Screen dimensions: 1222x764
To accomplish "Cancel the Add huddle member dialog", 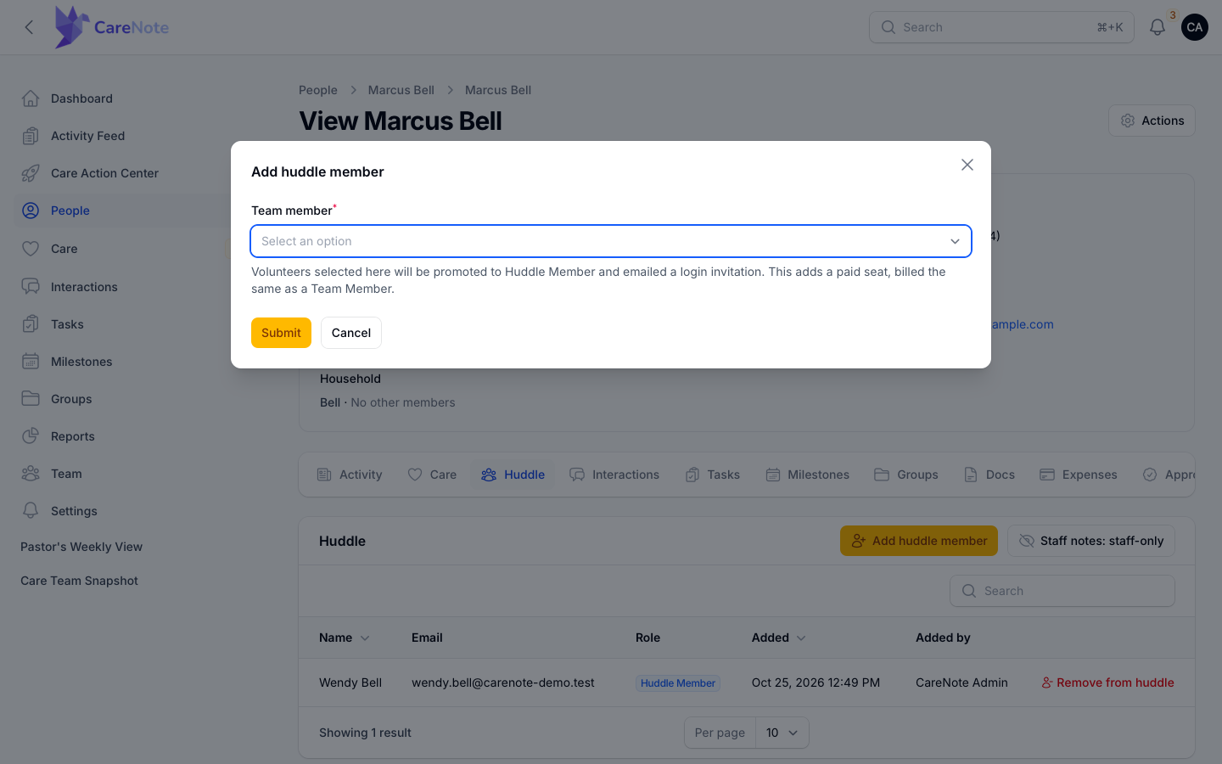I will pyautogui.click(x=351, y=333).
